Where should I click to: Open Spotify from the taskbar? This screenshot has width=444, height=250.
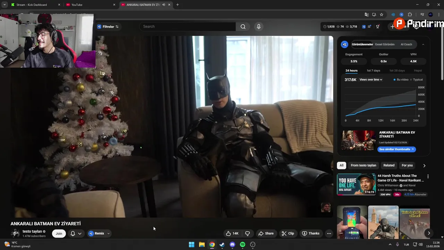[242, 244]
